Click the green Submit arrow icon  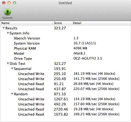(x=8, y=12)
